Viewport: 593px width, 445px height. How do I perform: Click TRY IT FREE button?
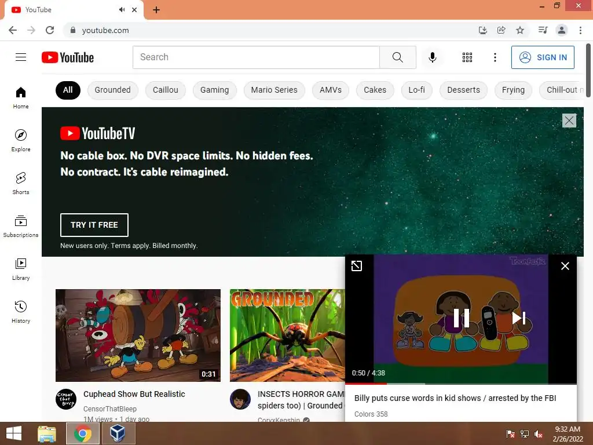point(94,225)
